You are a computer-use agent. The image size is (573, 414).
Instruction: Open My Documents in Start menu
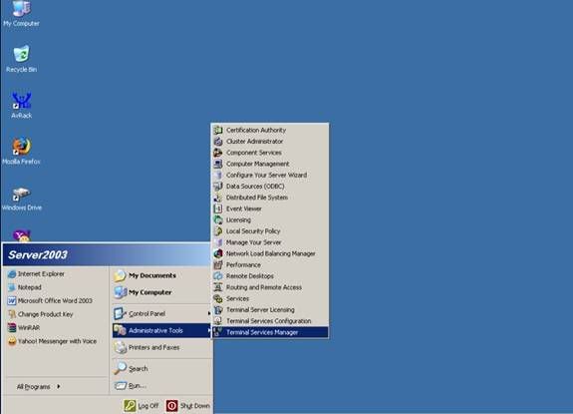(161, 275)
